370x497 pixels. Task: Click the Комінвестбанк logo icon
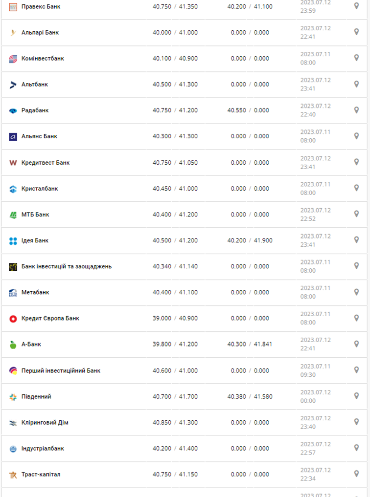point(13,59)
